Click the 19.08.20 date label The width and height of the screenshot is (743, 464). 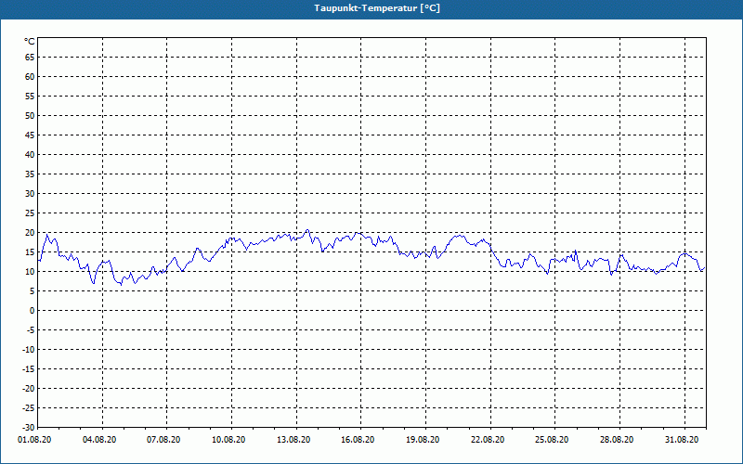pos(423,440)
